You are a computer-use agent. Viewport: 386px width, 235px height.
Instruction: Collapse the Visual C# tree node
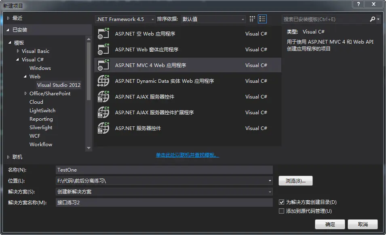coord(17,59)
